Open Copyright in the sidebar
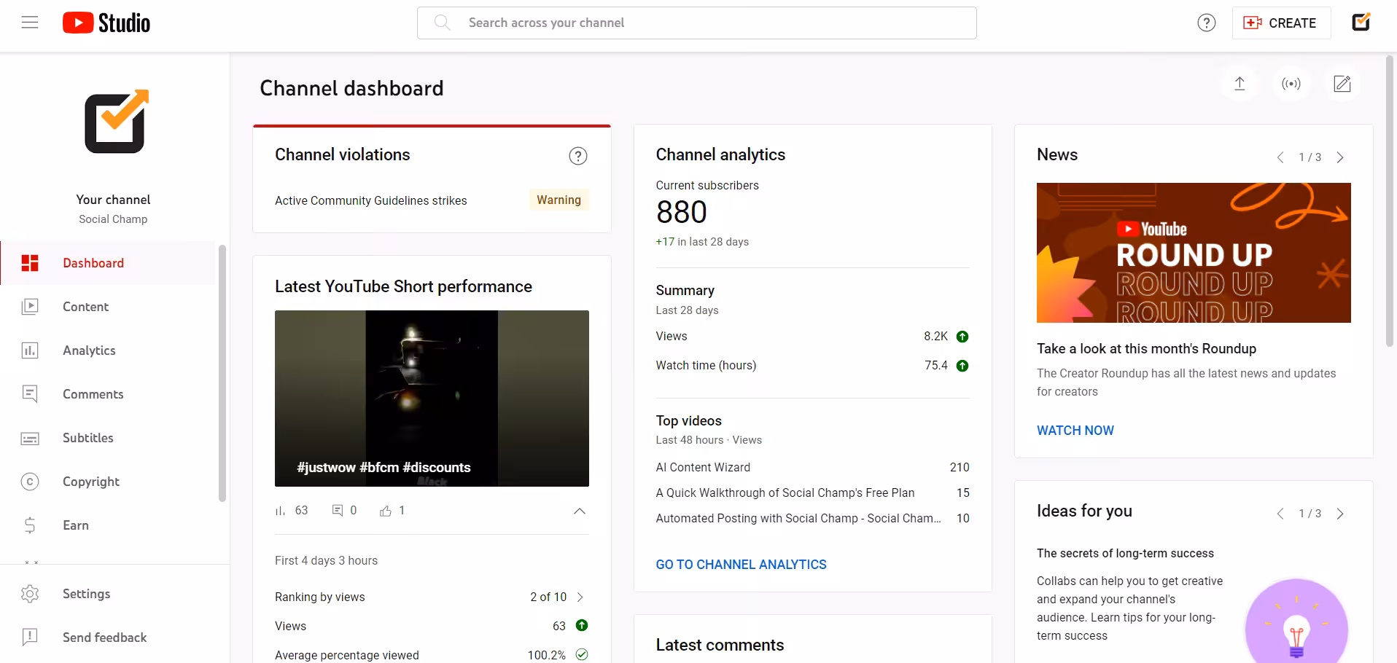This screenshot has height=663, width=1397. [109, 482]
